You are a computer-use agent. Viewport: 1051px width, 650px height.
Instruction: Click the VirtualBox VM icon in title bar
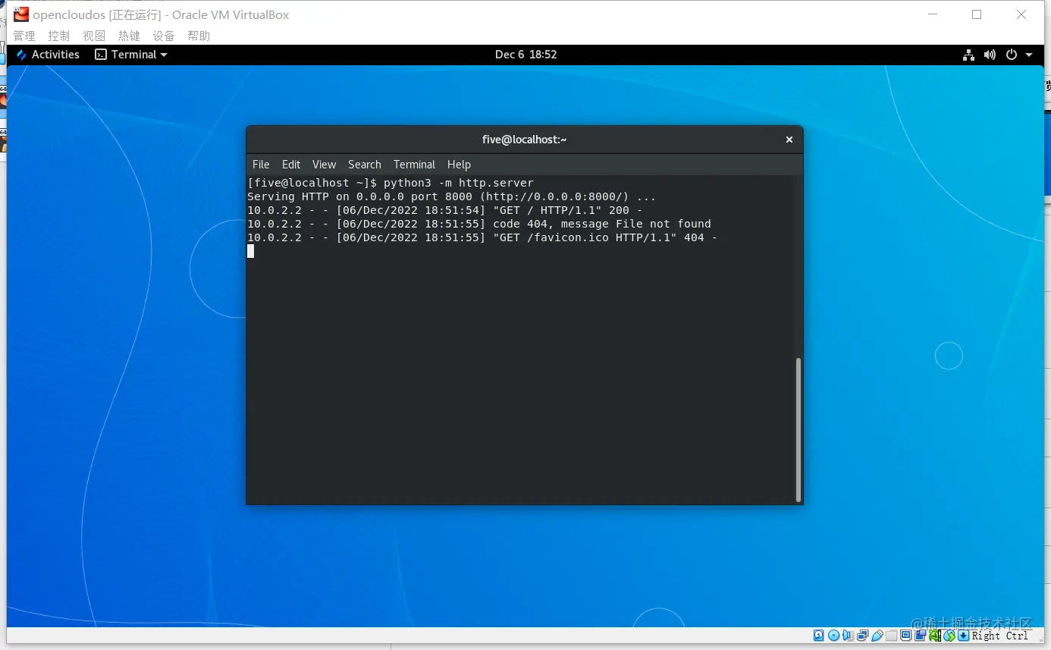point(21,14)
